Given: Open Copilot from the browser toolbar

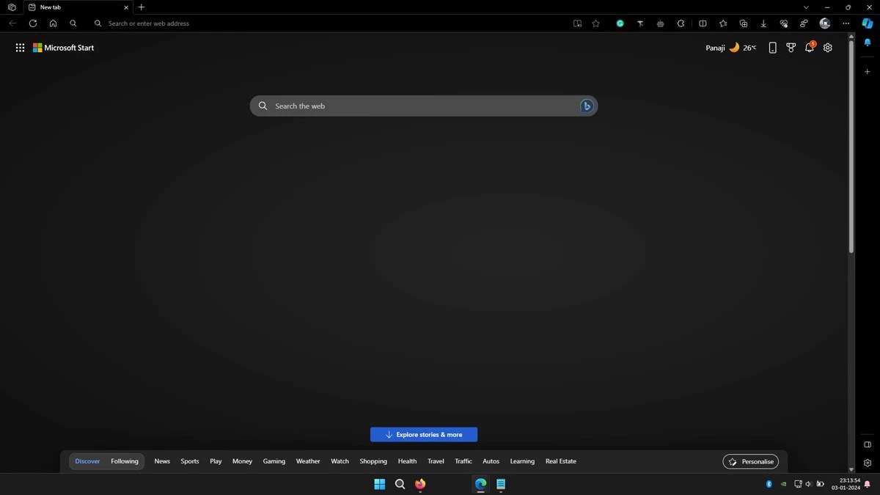Looking at the screenshot, I should tap(868, 23).
